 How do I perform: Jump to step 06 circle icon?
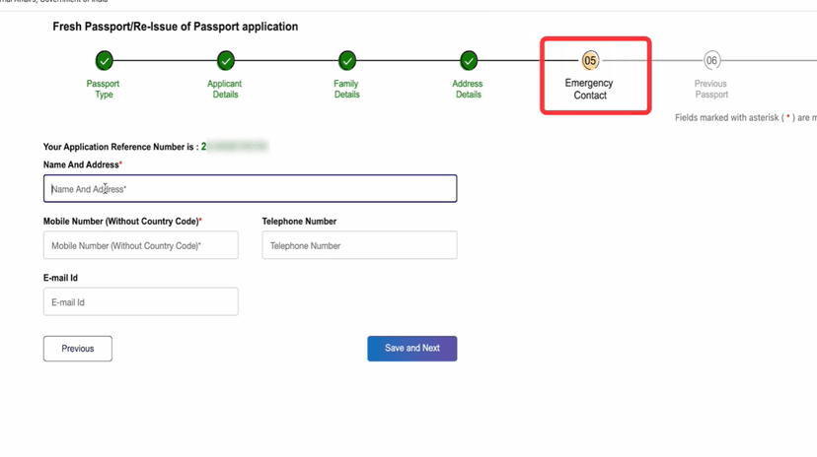(x=711, y=61)
